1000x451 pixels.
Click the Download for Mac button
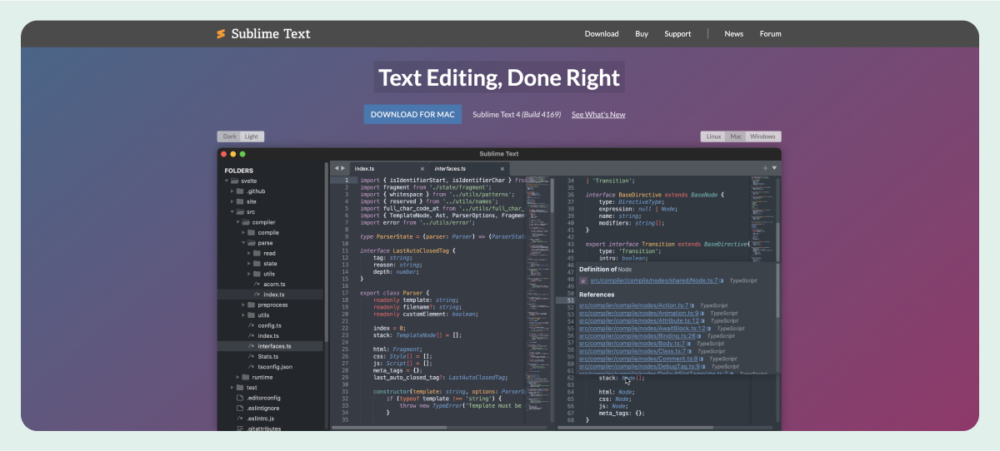pyautogui.click(x=412, y=115)
